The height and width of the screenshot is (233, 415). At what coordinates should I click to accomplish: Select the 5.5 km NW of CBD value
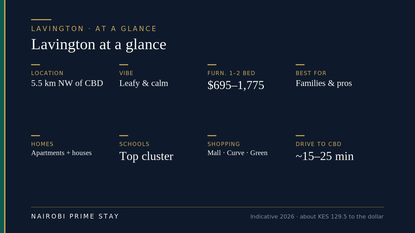(67, 83)
